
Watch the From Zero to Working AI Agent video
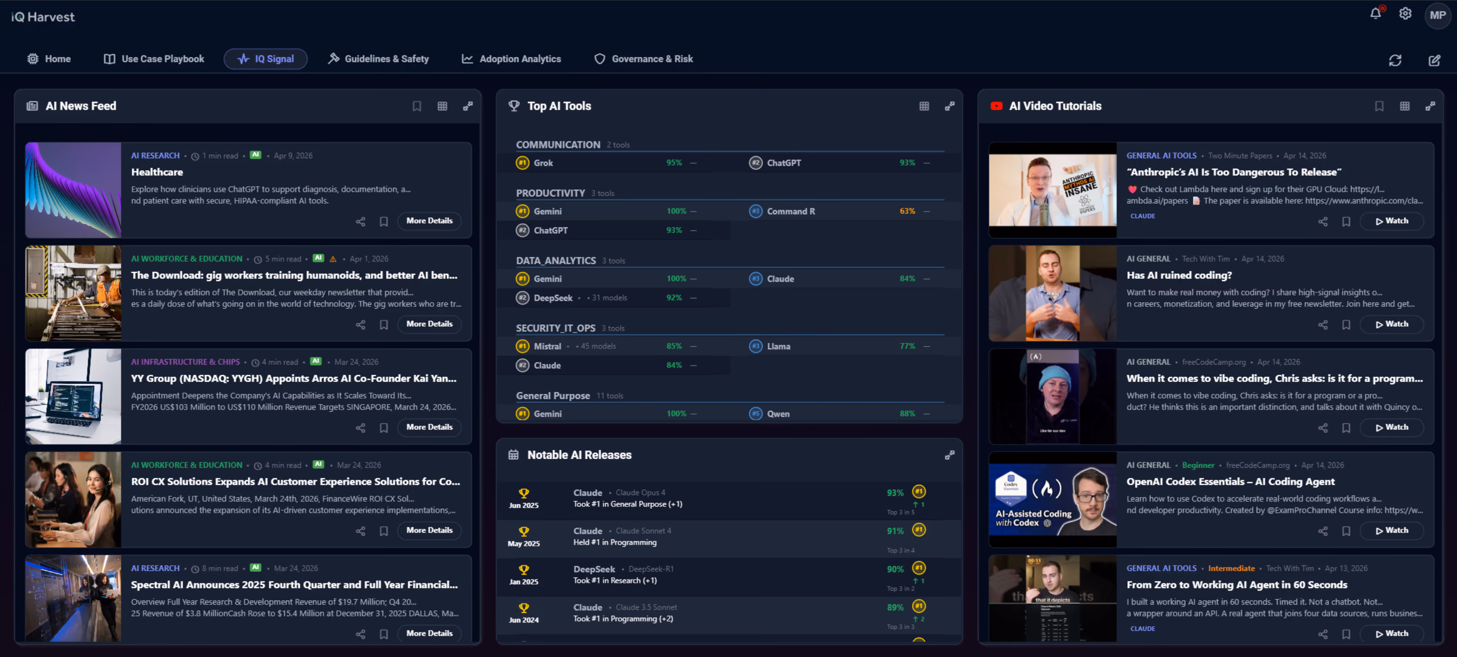[1392, 634]
